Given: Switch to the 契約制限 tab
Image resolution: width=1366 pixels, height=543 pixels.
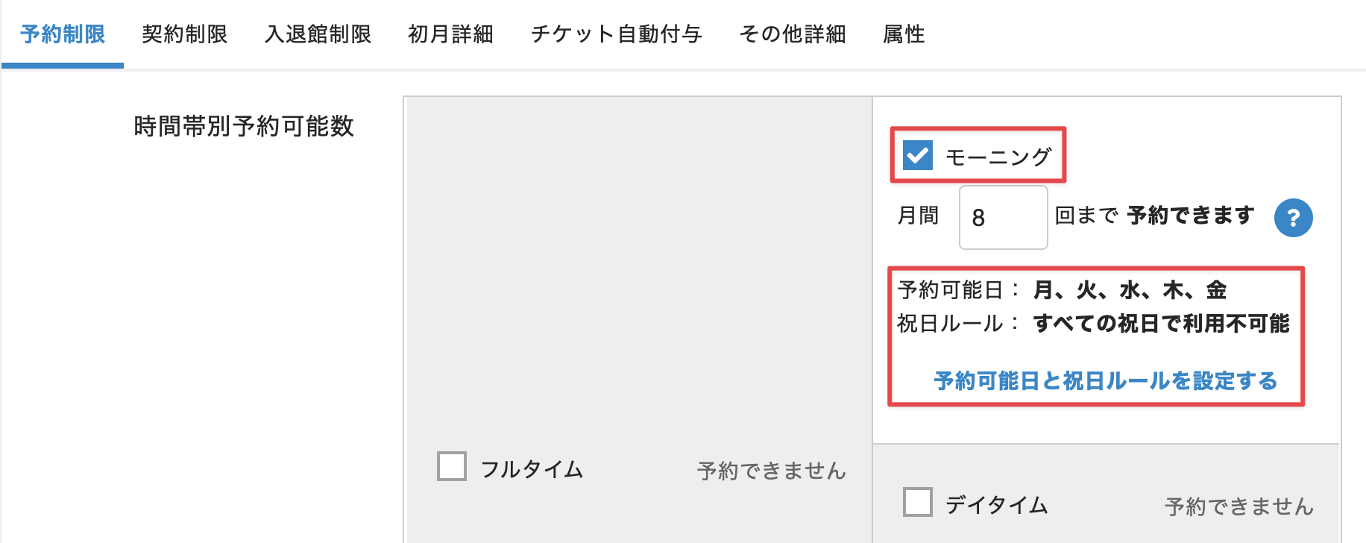Looking at the screenshot, I should click(x=184, y=34).
